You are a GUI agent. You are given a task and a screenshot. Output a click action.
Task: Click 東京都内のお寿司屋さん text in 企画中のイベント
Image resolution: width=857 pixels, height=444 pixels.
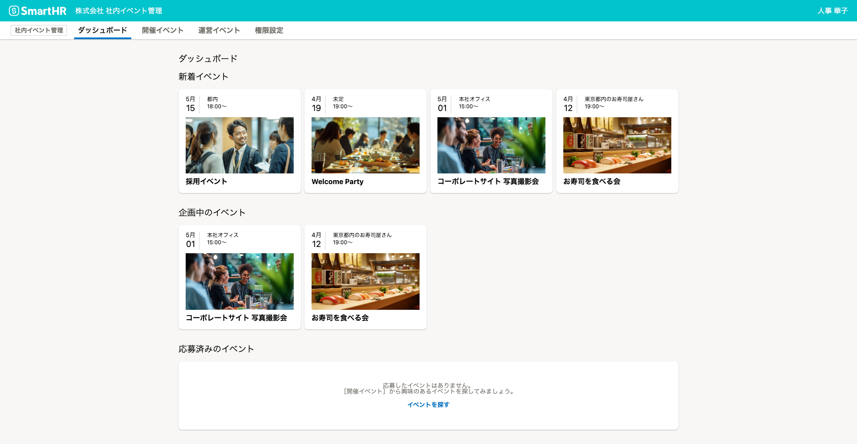point(362,235)
